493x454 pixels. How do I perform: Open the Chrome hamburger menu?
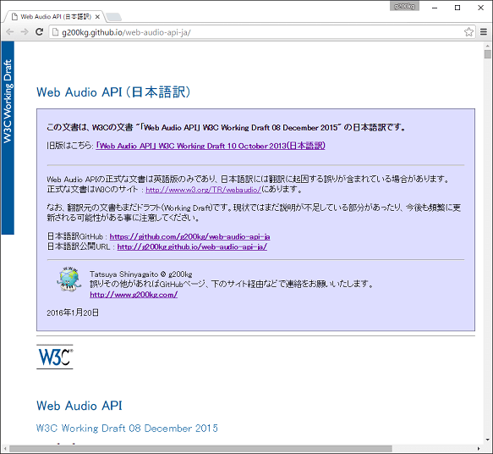pyautogui.click(x=484, y=32)
